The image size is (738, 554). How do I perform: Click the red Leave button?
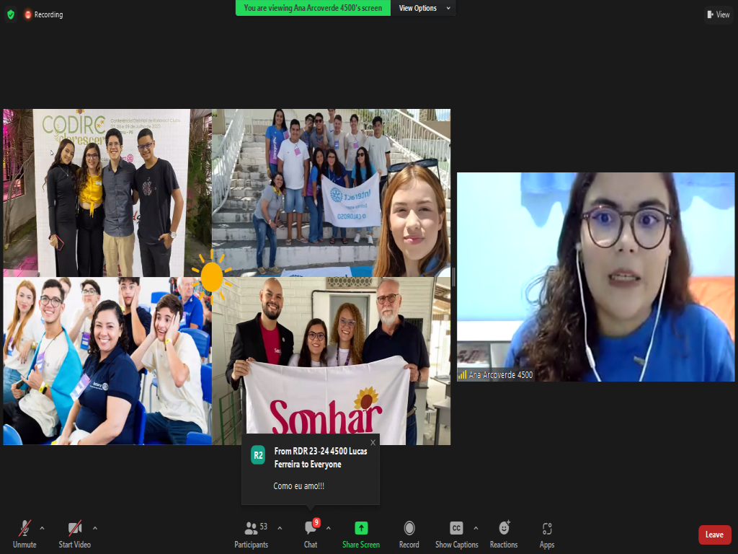tap(714, 535)
